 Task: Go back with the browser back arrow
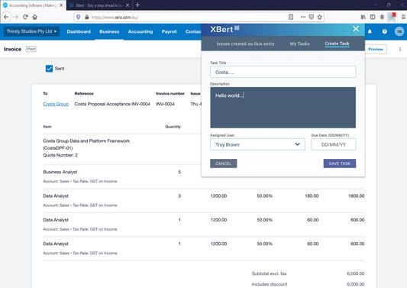click(6, 17)
